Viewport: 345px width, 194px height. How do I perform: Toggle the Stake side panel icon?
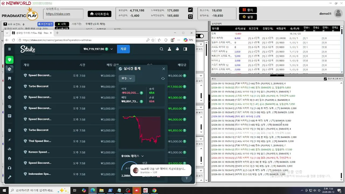click(185, 49)
